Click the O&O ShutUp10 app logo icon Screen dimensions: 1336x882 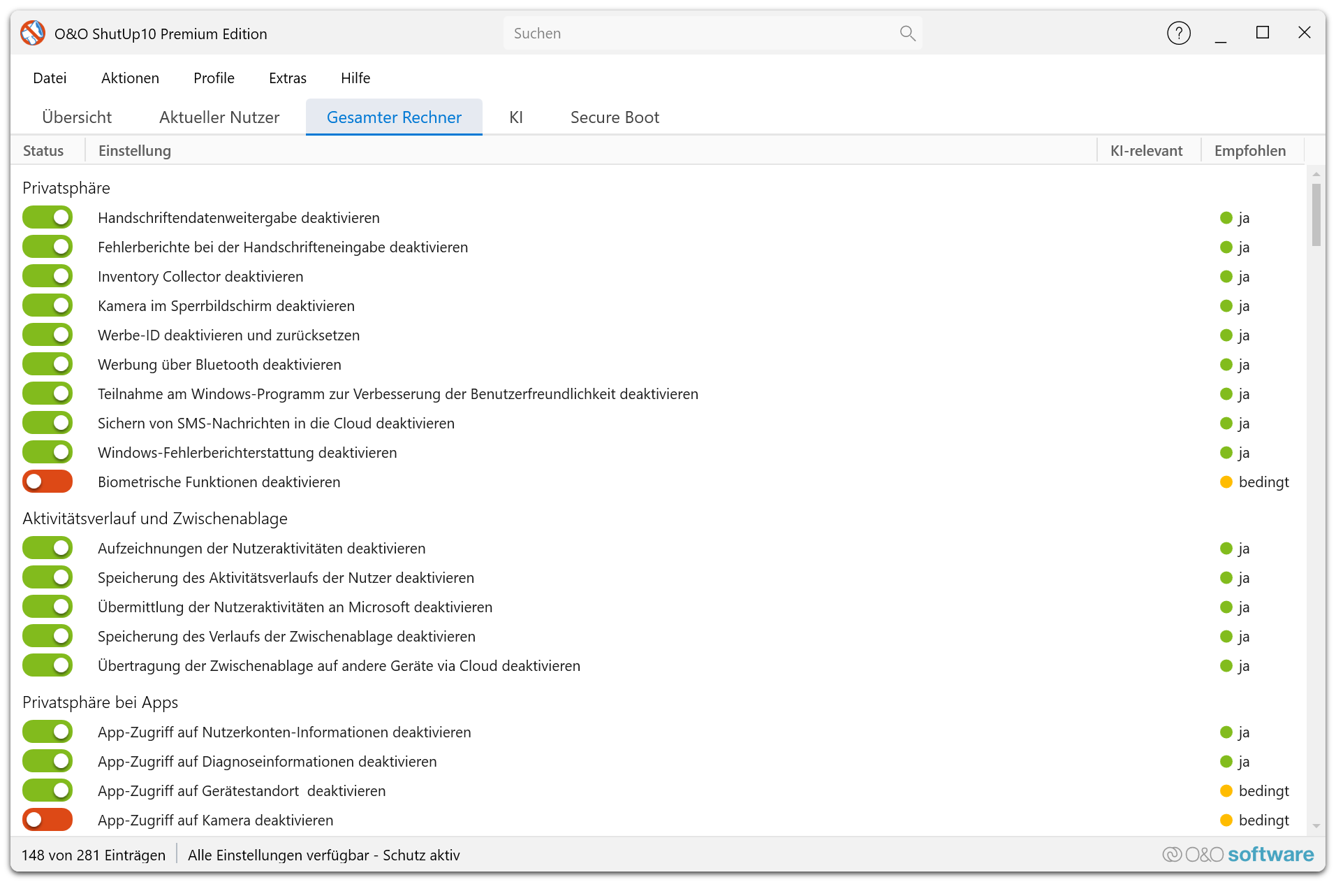(x=32, y=33)
